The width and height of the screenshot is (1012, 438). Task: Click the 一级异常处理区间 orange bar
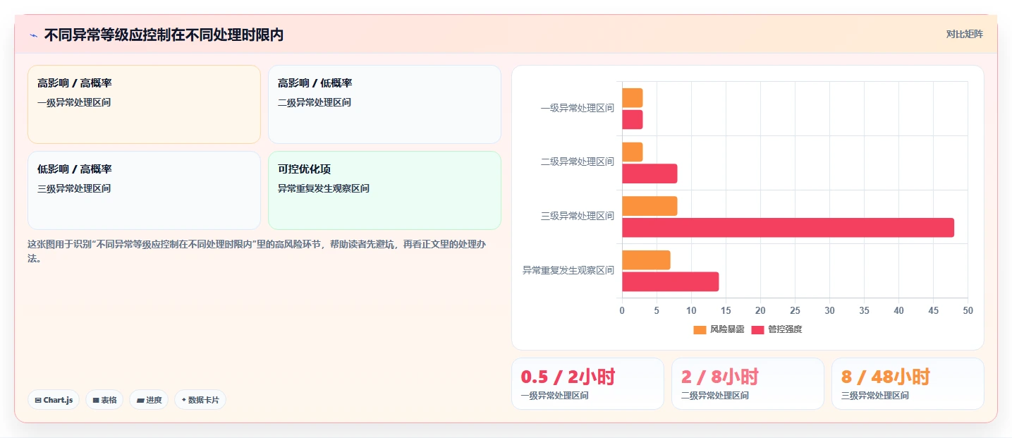click(632, 98)
